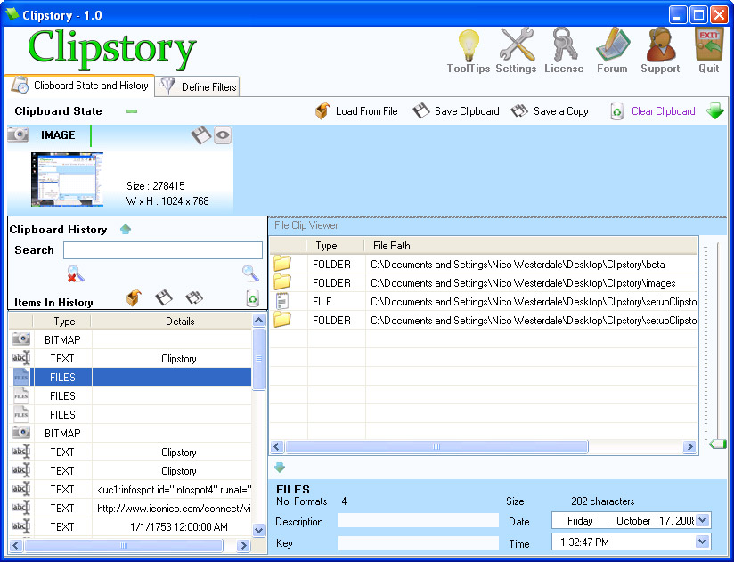This screenshot has width=734, height=562.
Task: Switch to the Define Filters tab
Action: coord(198,86)
